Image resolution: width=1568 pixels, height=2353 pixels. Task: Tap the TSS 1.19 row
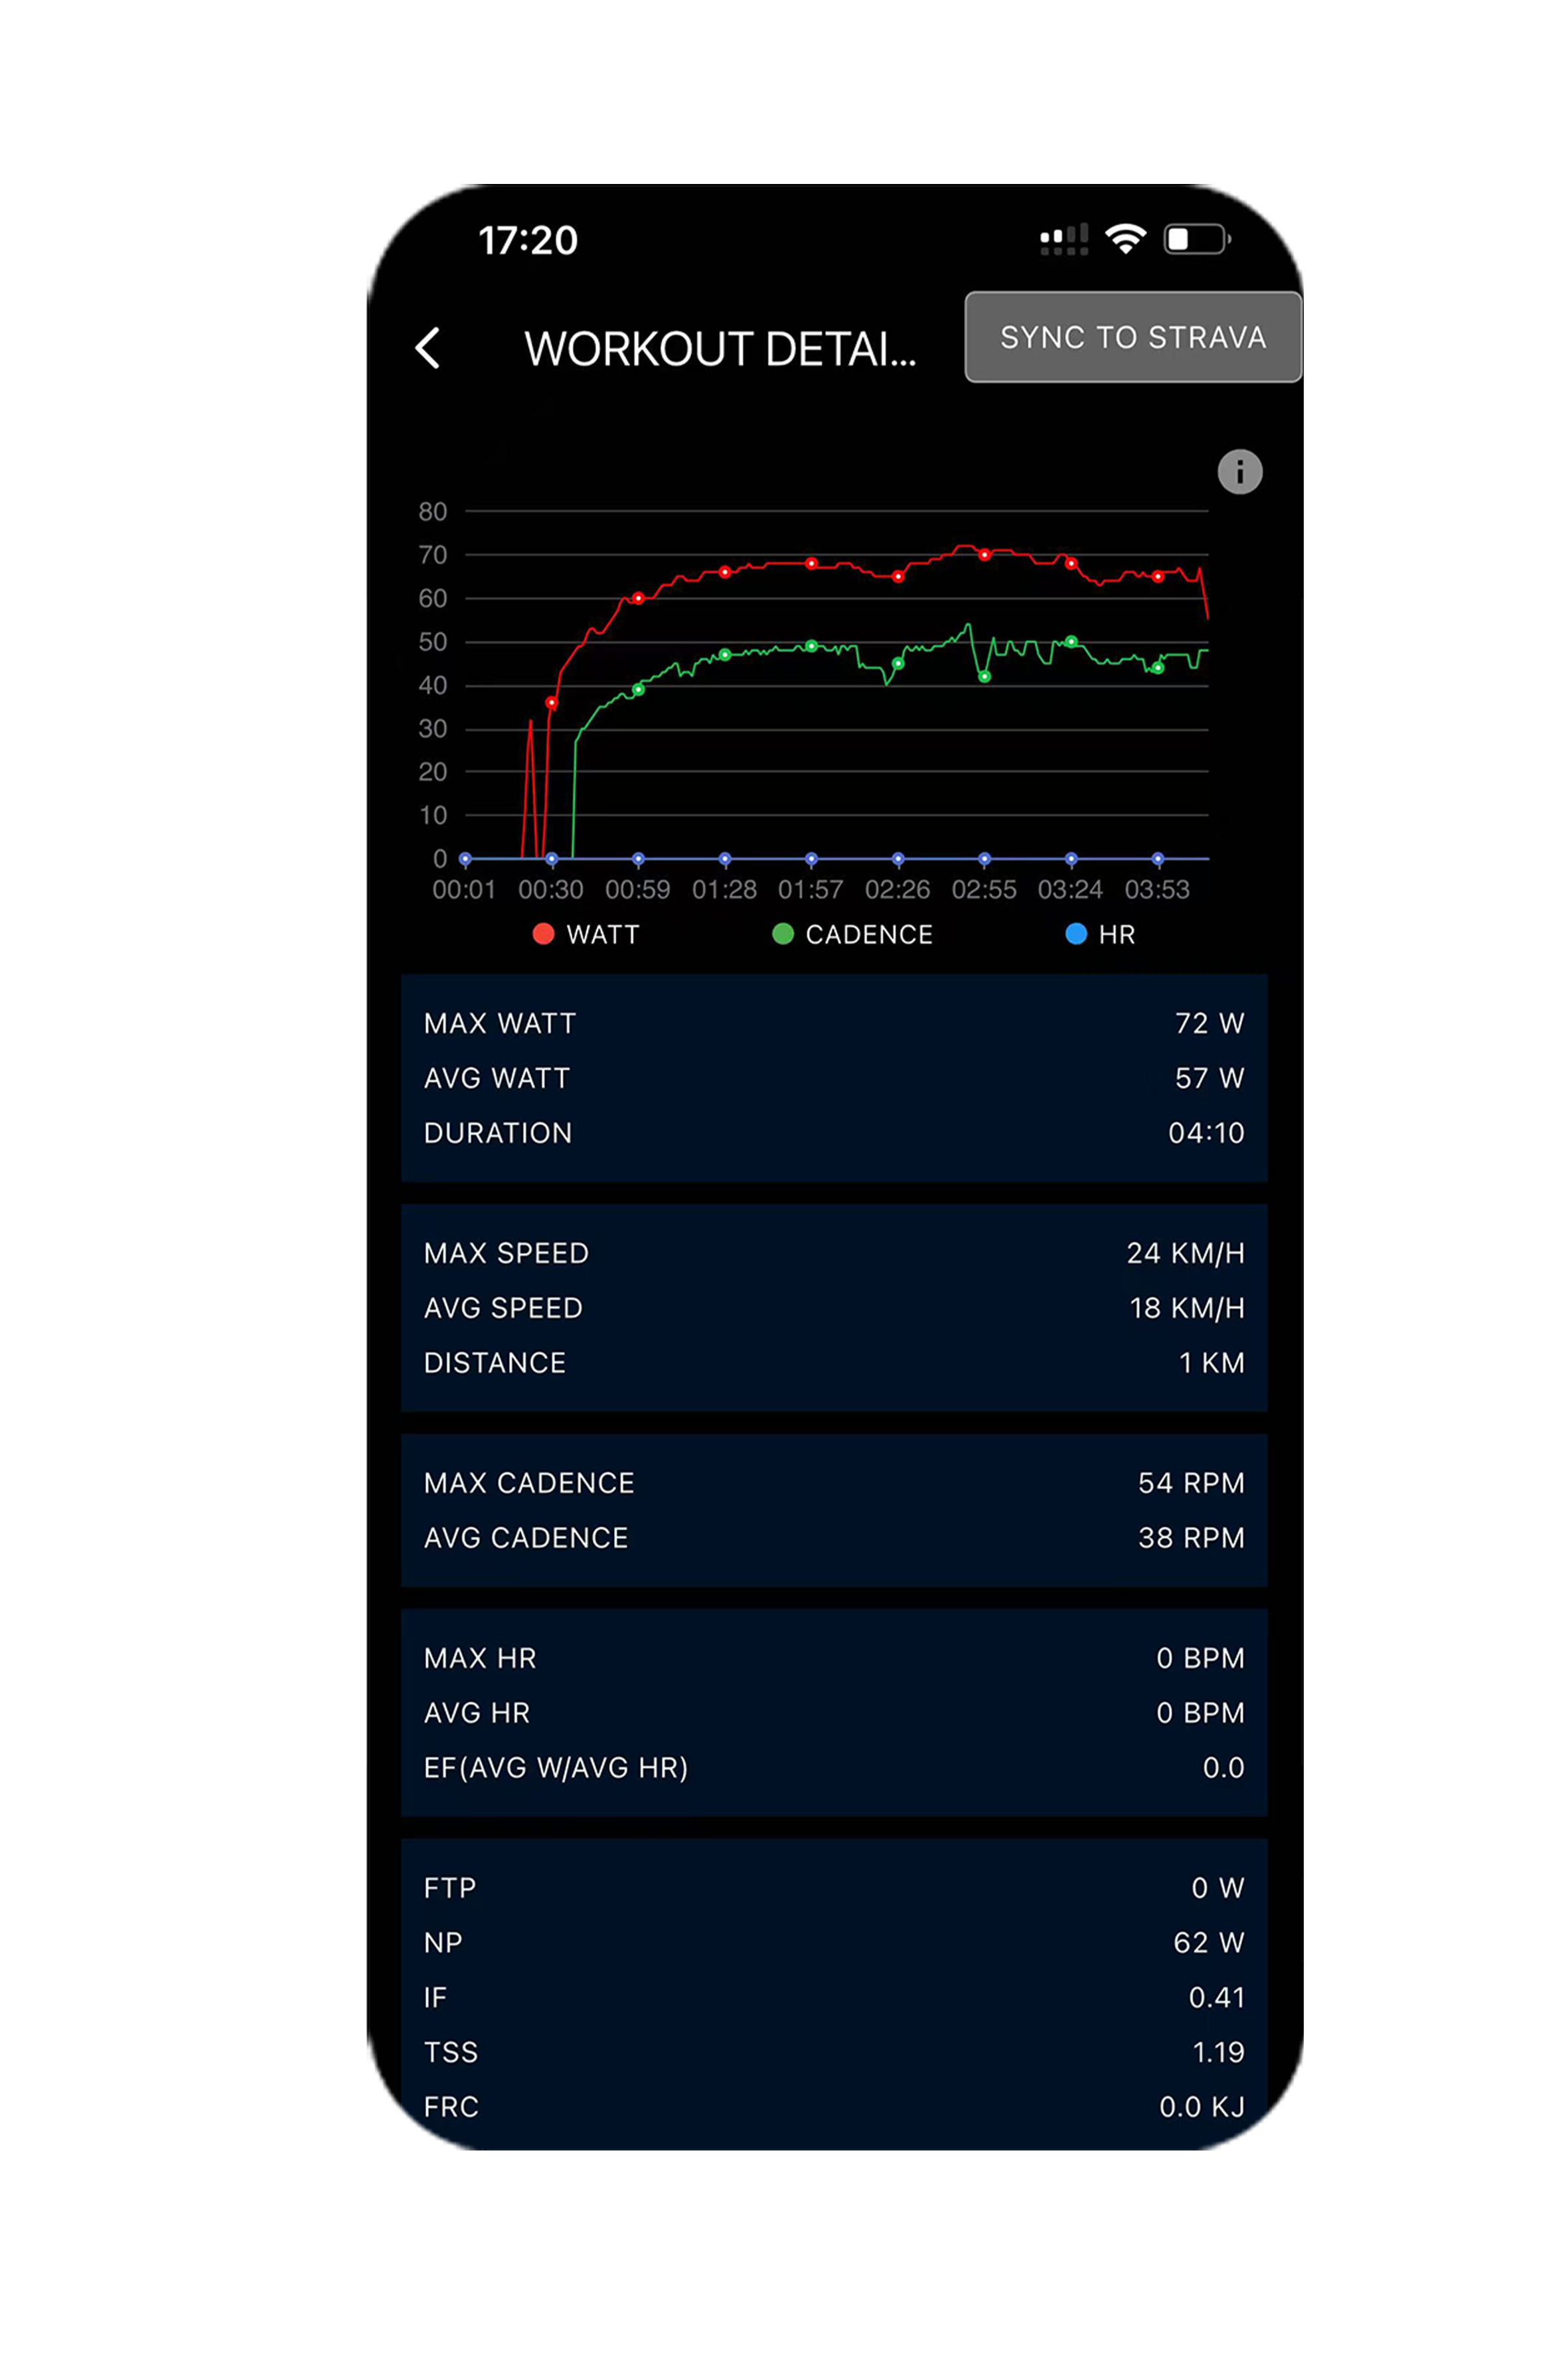[x=833, y=2052]
